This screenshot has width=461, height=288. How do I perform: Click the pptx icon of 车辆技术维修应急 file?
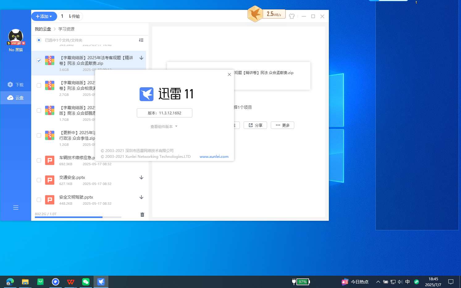click(50, 160)
